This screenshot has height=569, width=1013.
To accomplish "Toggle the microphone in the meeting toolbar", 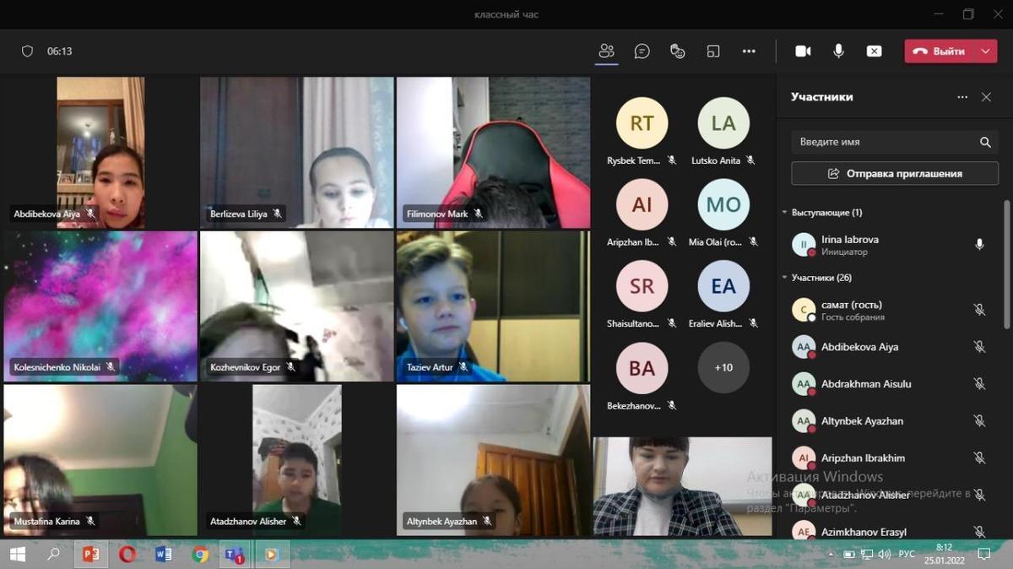I will (838, 51).
